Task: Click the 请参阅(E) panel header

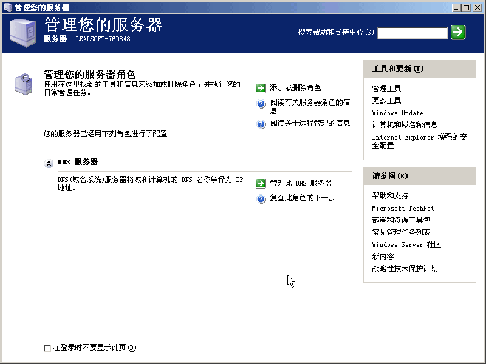Action: pyautogui.click(x=420, y=176)
